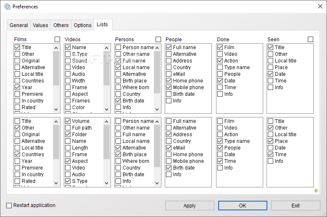Click up arrow of lower Videos scrollbar
Viewport: 327px width, 217px height.
pos(107,122)
